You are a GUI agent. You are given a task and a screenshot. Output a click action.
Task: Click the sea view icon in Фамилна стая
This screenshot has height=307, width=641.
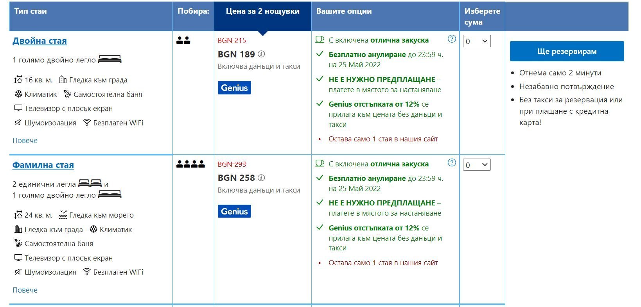coord(63,215)
